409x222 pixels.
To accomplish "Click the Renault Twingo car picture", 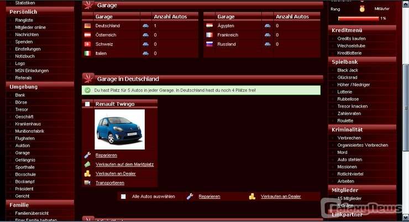I will tap(119, 130).
